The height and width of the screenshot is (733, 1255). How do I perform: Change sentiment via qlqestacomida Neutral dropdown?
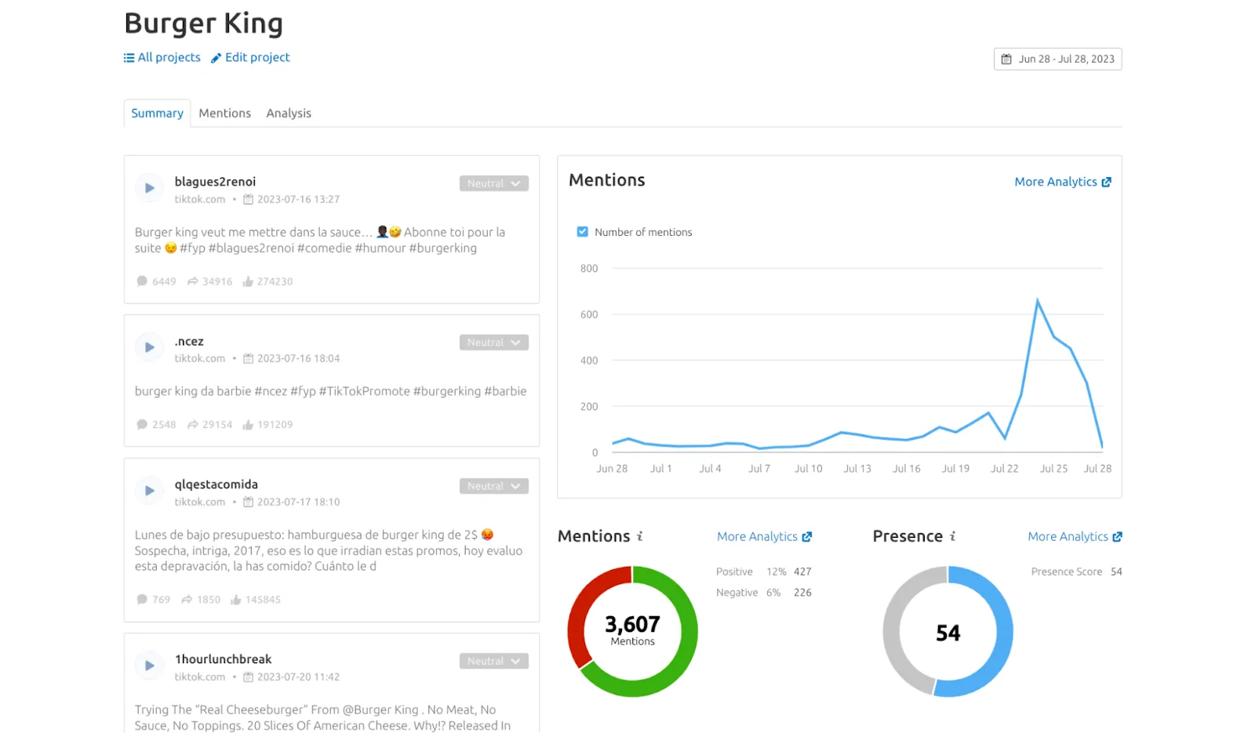click(x=494, y=486)
